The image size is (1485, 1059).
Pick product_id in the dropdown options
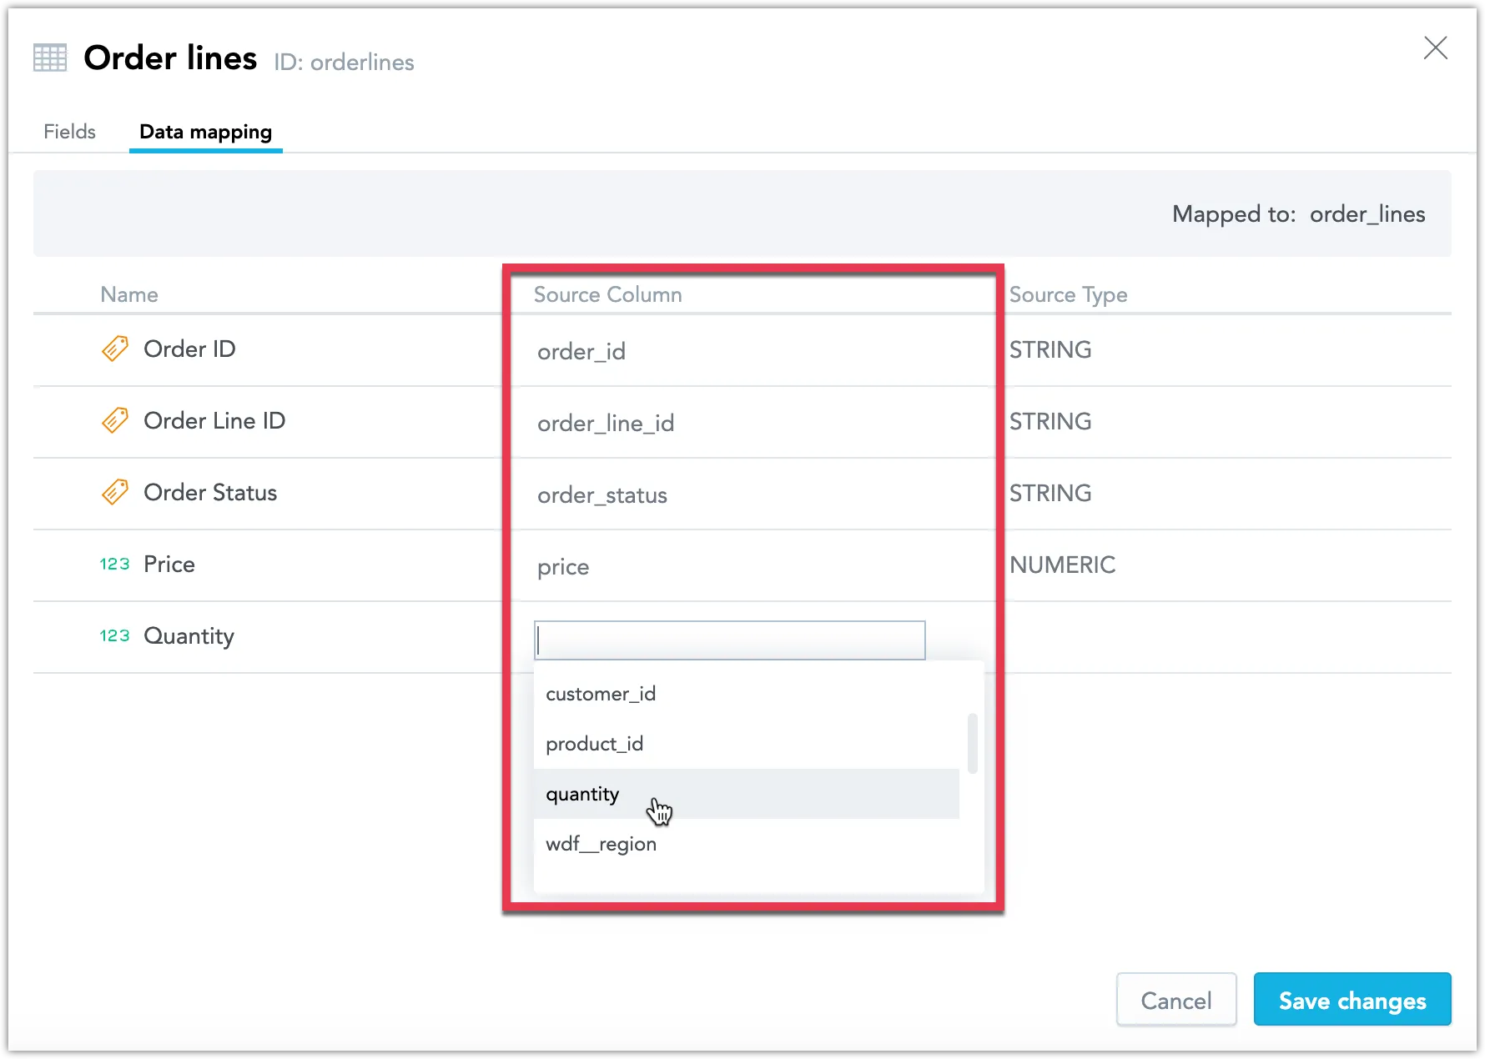594,743
